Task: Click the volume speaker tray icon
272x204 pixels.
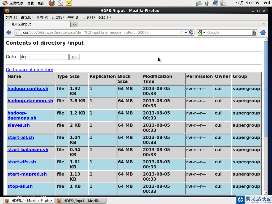Action: tap(207, 3)
